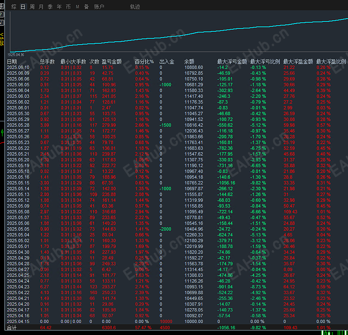Click the ? help button on left edge
The width and height of the screenshot is (348, 335).
pos(1,14)
